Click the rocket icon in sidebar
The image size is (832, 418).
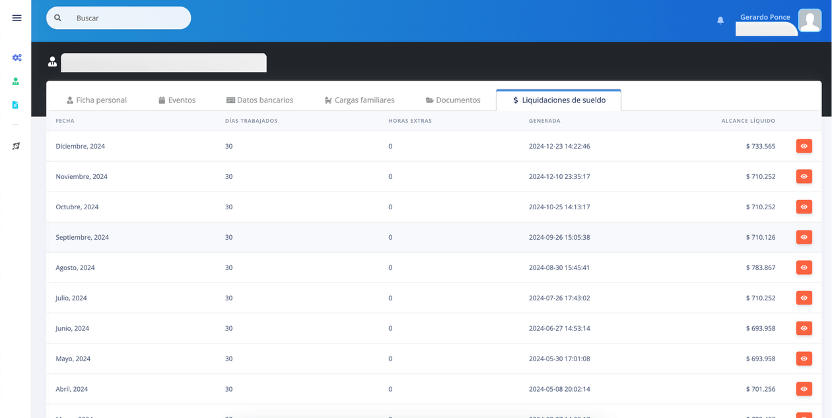tap(17, 146)
